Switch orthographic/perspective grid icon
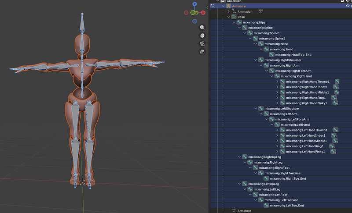The image size is (352, 213). 202,52
